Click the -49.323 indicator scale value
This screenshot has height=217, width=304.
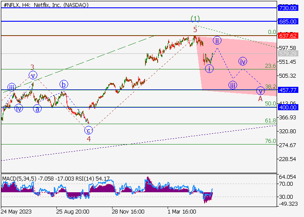tap(288, 204)
